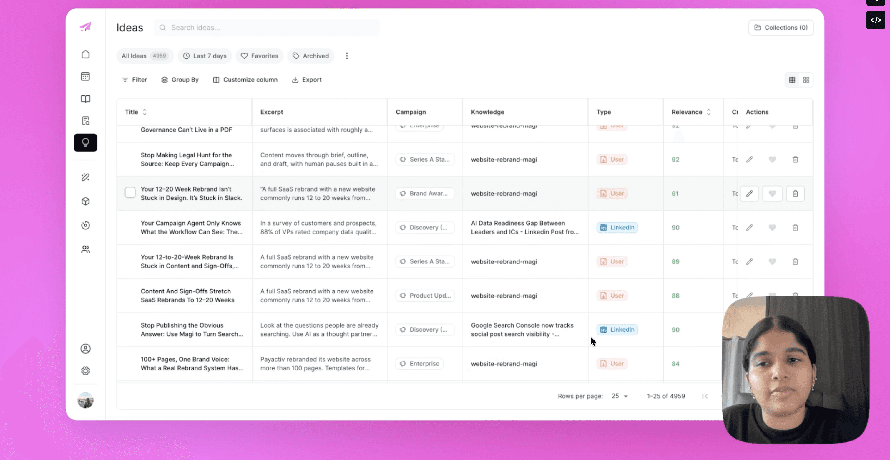
Task: Click the Export button
Action: tap(306, 80)
